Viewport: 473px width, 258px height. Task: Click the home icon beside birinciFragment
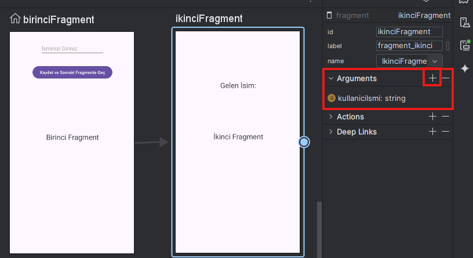15,19
